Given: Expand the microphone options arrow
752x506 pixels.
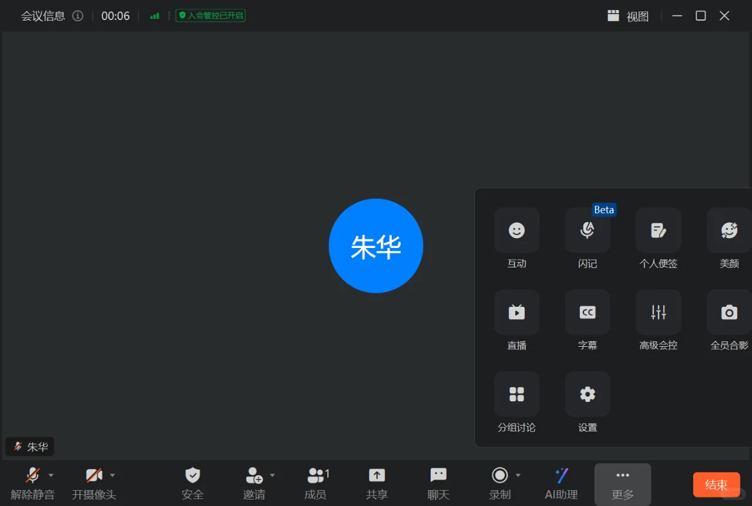Looking at the screenshot, I should [51, 475].
